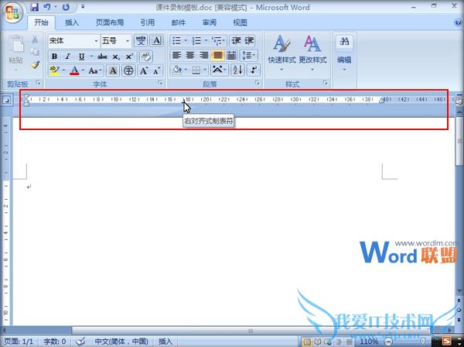Viewport: 464px width, 347px height.
Task: Grow font size with large A
Action: pyautogui.click(x=144, y=70)
